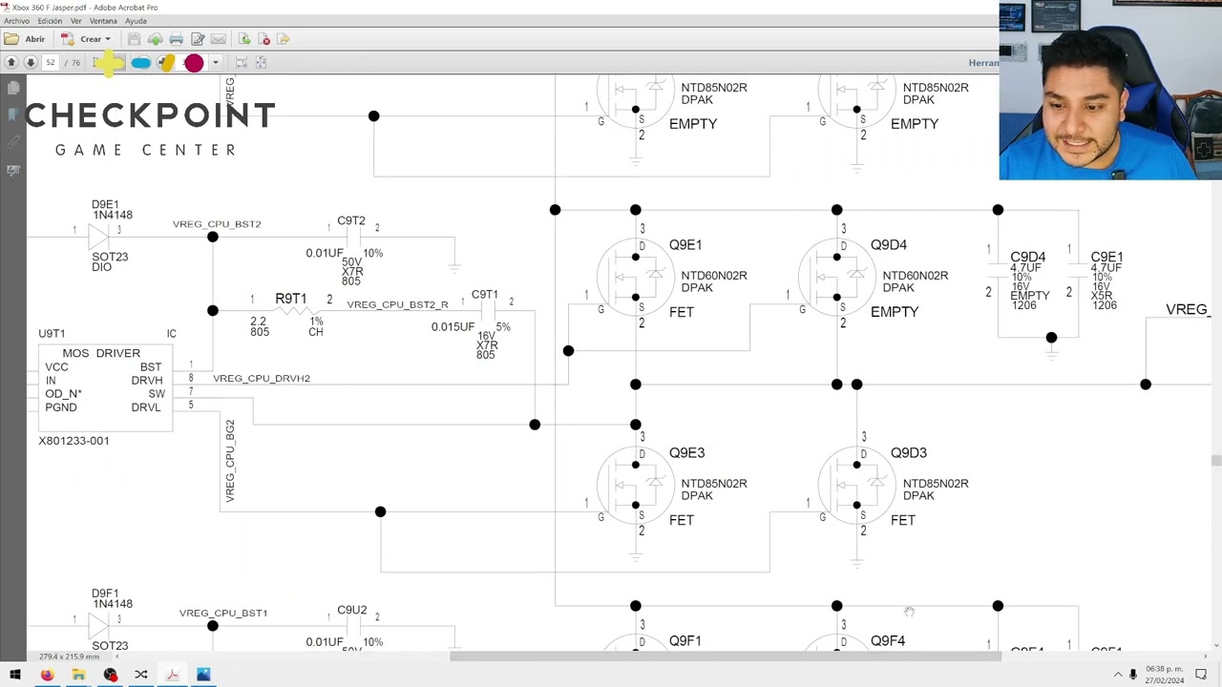Click the microphone tray icon

coord(1133,675)
